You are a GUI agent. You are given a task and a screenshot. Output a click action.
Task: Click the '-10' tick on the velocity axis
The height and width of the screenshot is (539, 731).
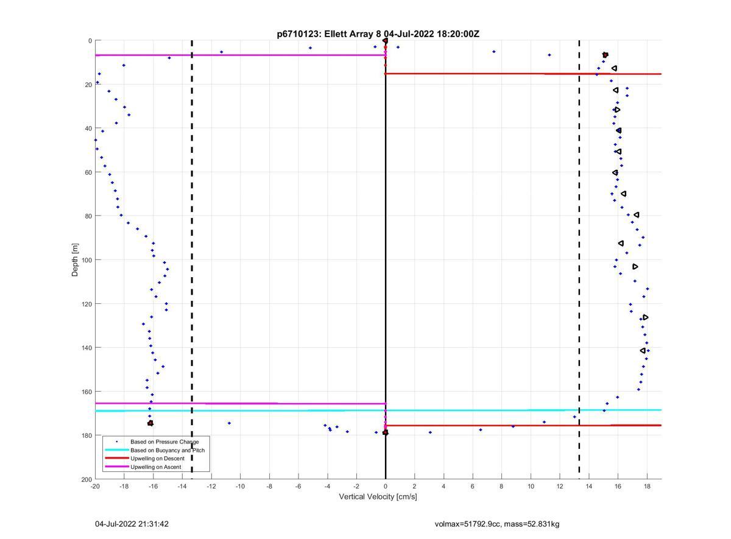(240, 486)
